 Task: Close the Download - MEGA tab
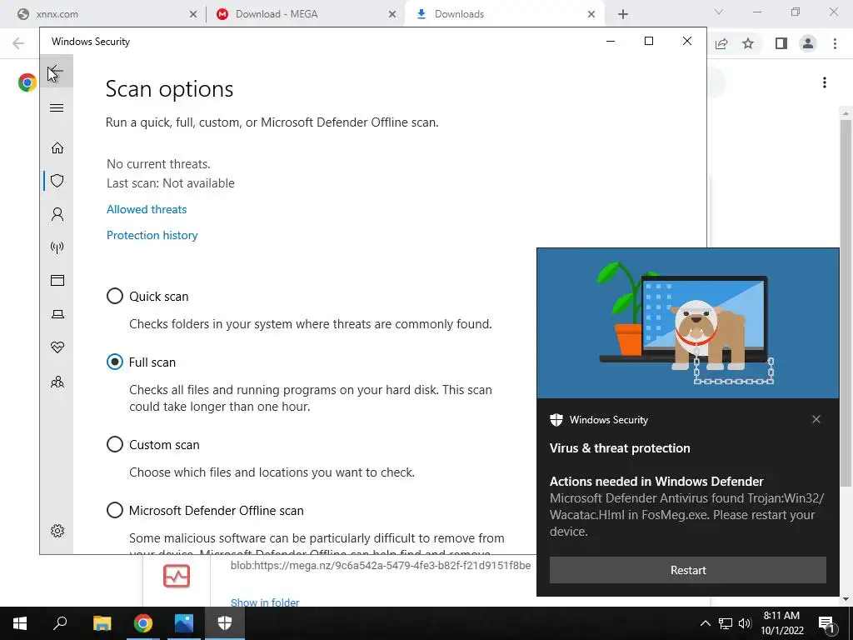click(392, 14)
